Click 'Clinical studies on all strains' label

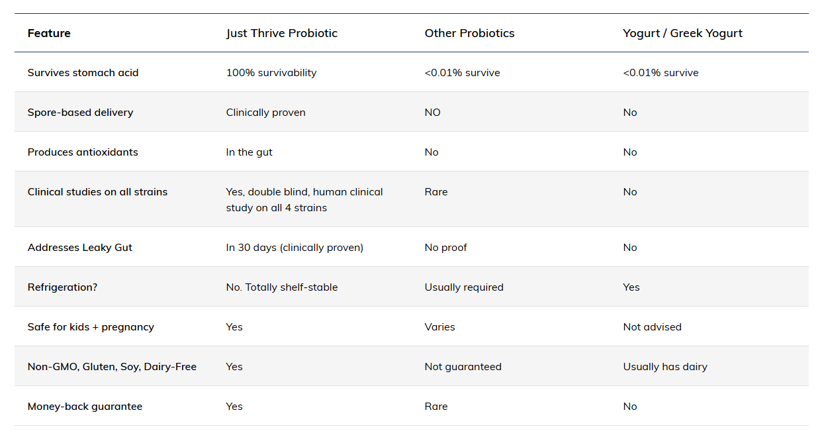pos(97,192)
